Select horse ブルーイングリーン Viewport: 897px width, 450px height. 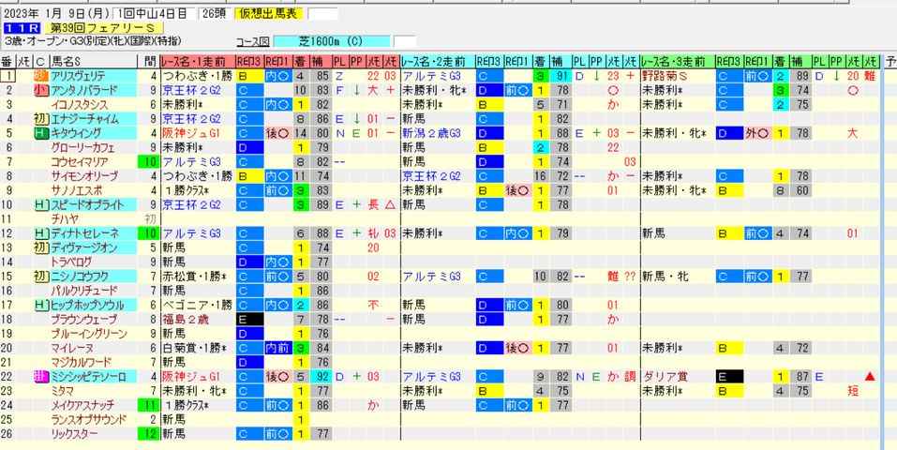[93, 333]
